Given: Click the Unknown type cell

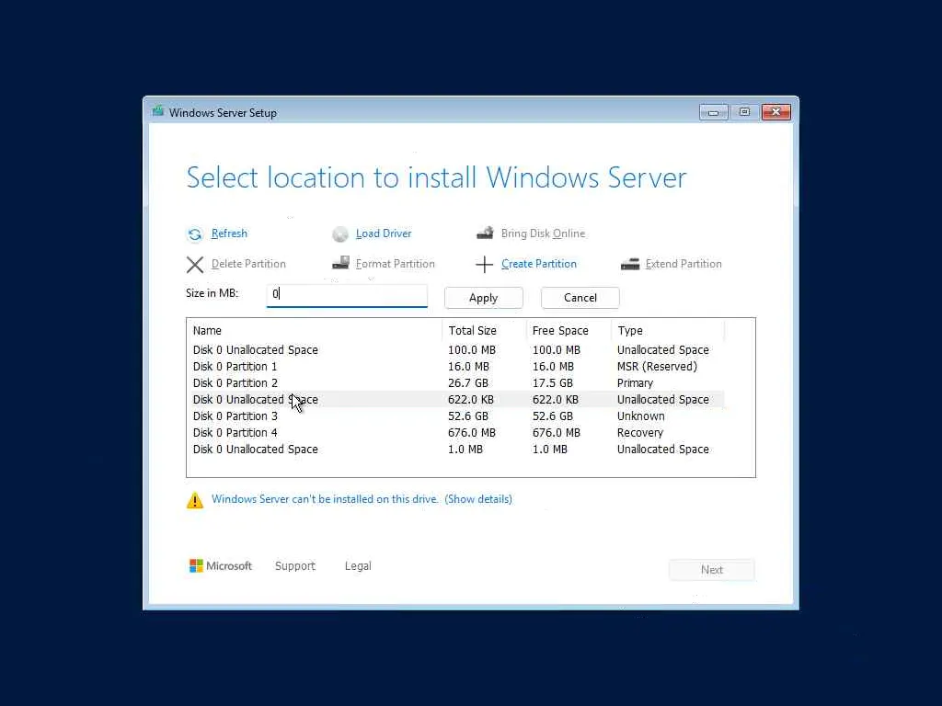Looking at the screenshot, I should coord(640,416).
